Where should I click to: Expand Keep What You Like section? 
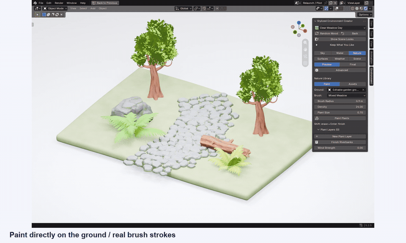(340, 45)
